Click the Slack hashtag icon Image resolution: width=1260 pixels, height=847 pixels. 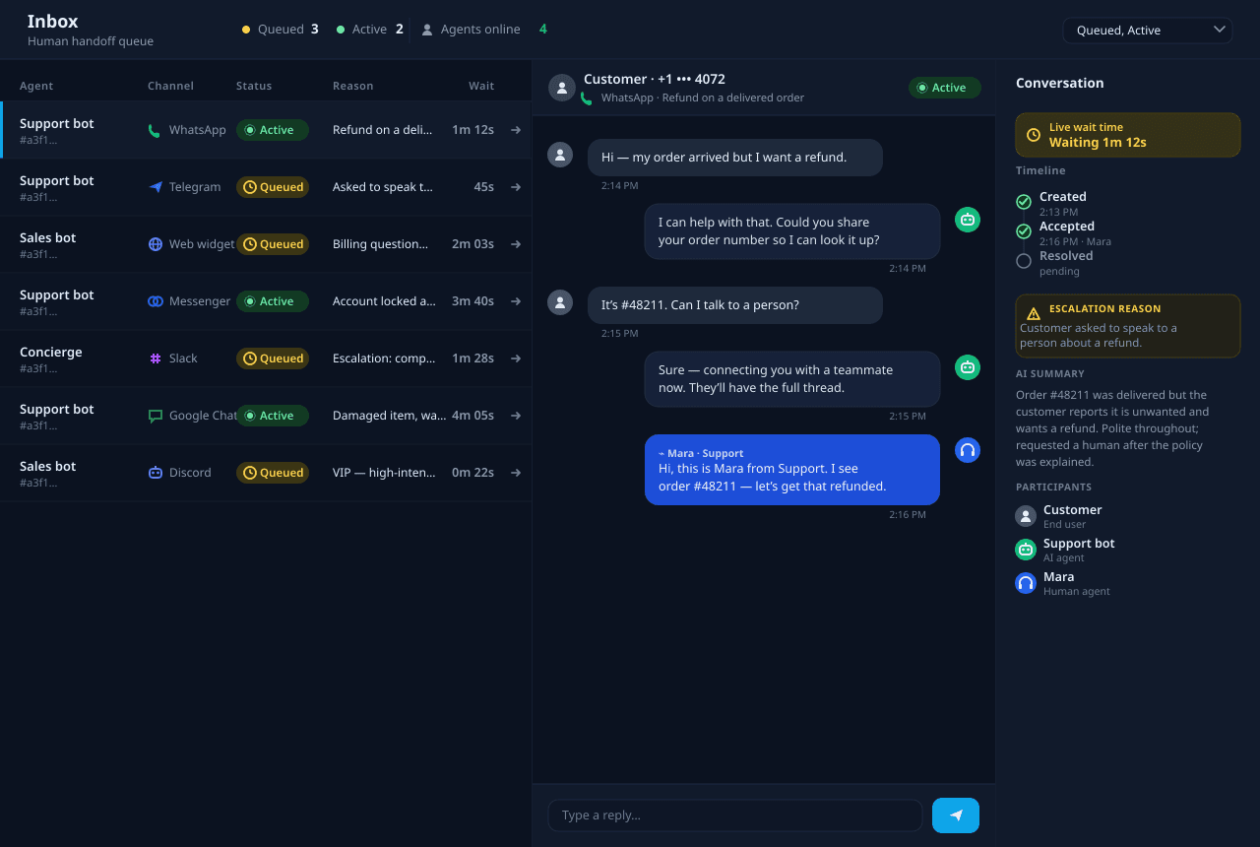click(x=155, y=358)
